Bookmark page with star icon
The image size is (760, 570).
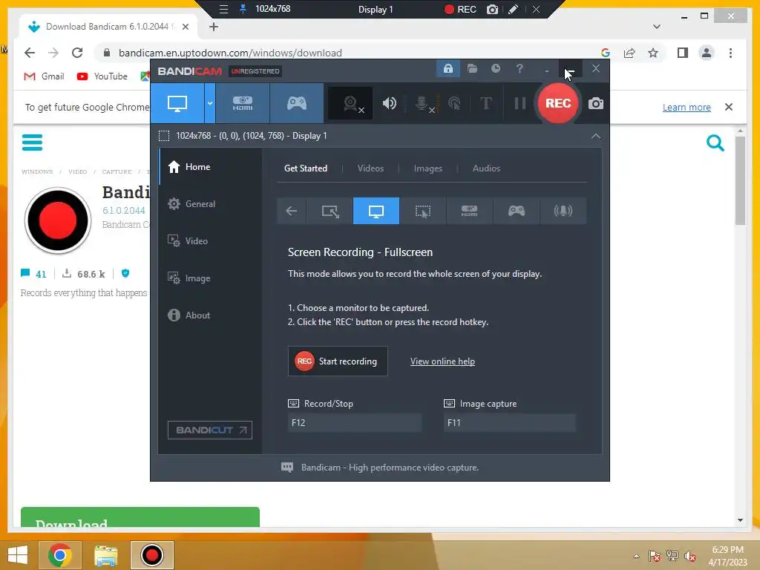pos(653,53)
